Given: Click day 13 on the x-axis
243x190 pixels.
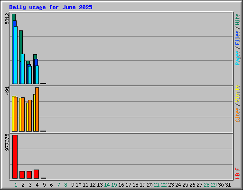Looking at the screenshot, I should point(100,185).
